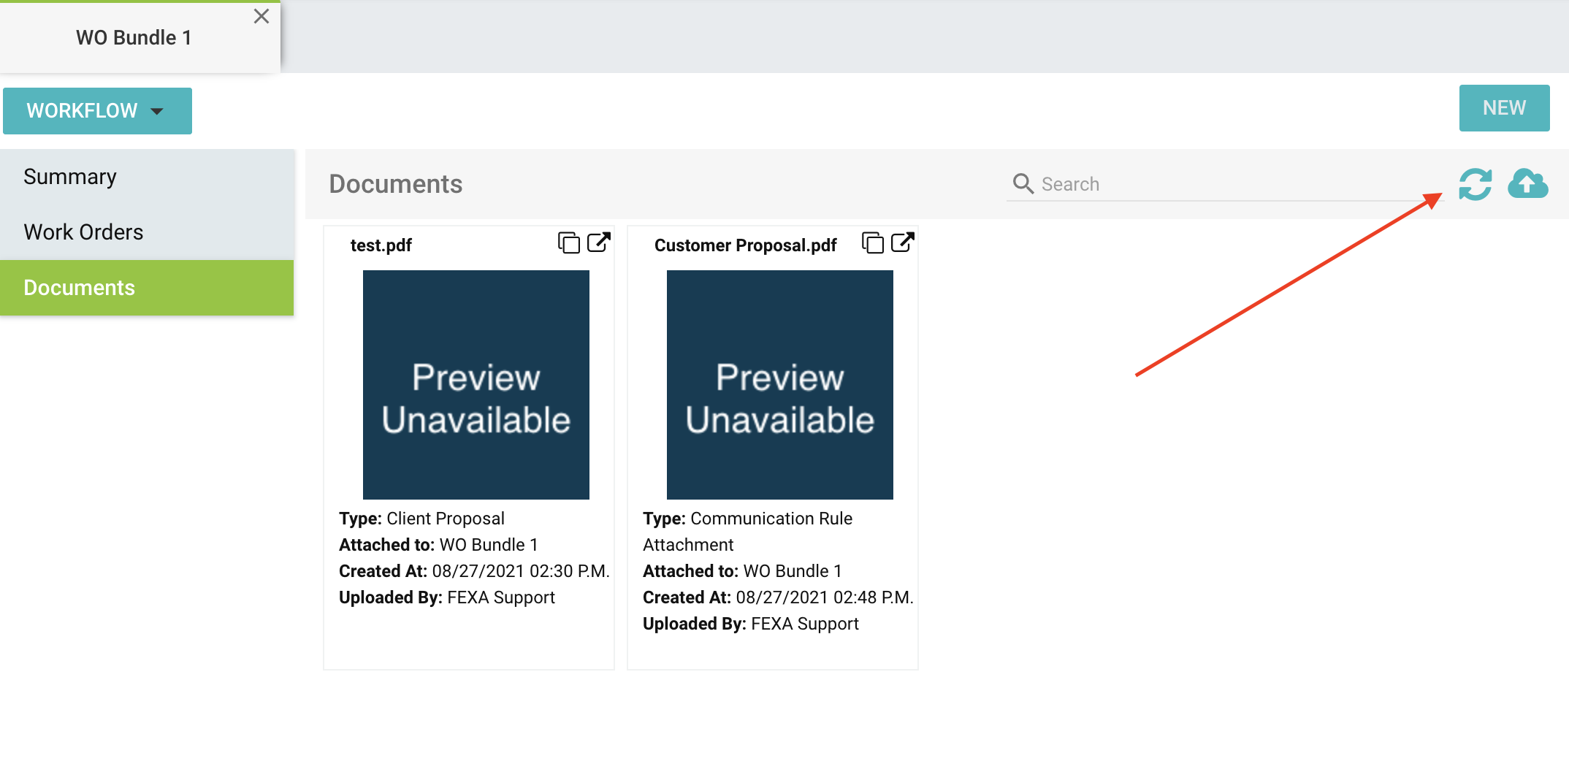1569x764 pixels.
Task: Click the Customer Proposal.pdf file name
Action: pyautogui.click(x=745, y=245)
